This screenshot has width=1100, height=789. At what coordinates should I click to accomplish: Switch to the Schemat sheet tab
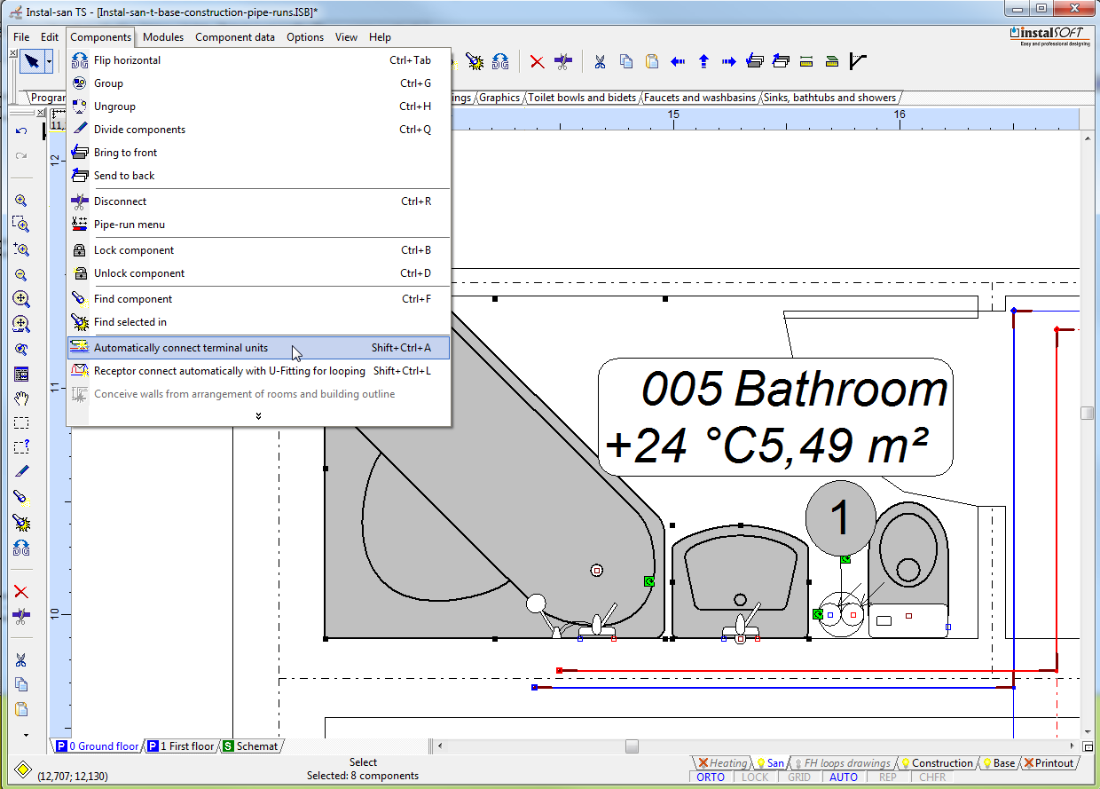(250, 746)
